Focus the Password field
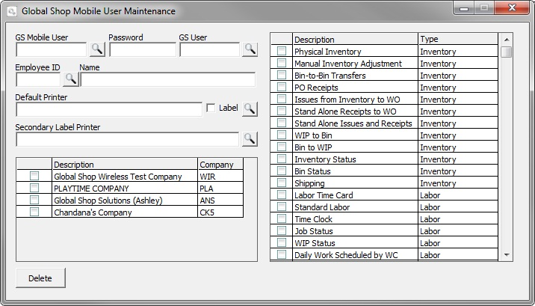The width and height of the screenshot is (535, 306). coord(143,50)
